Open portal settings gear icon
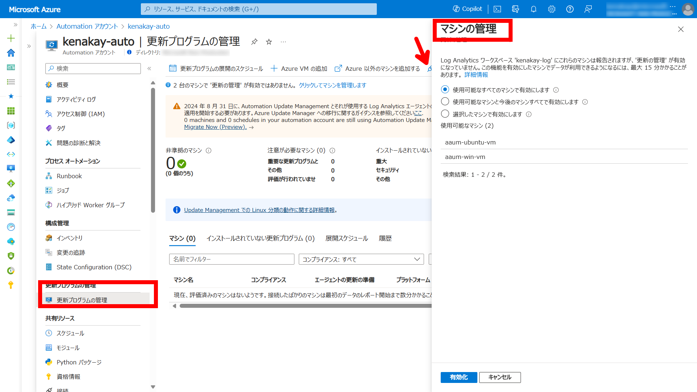 552,9
